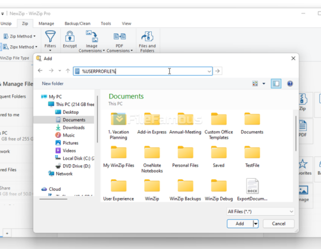Open PDF Conversions option
Screen dimensions: 321x249
click(120, 41)
